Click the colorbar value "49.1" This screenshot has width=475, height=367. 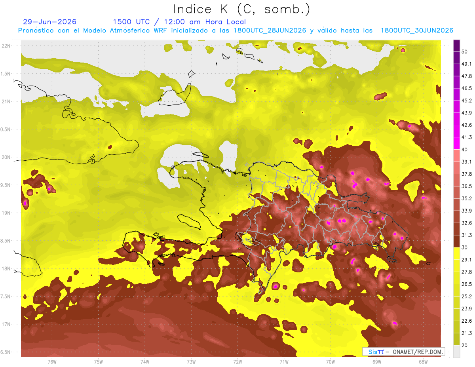466,64
